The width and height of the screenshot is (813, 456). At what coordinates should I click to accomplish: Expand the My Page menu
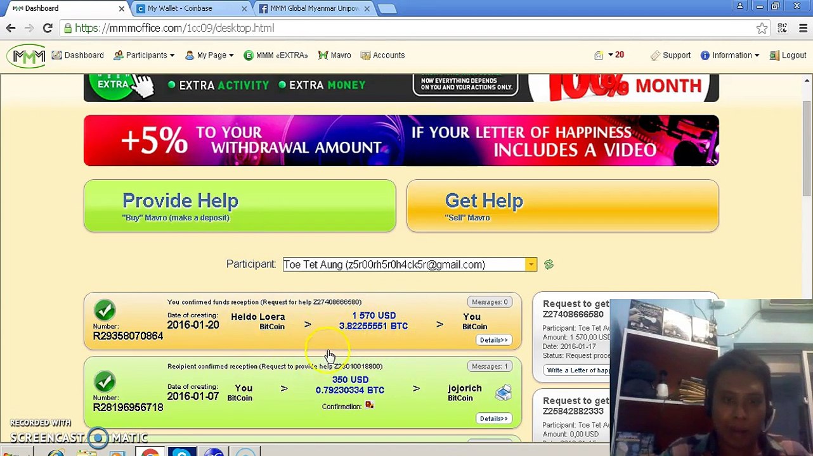click(209, 55)
